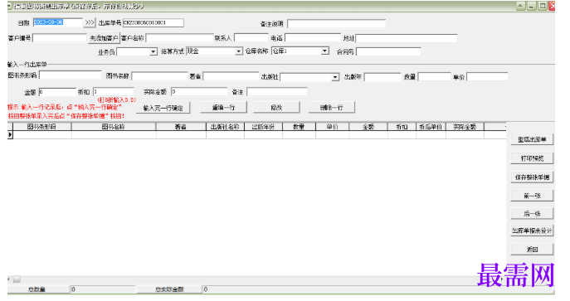This screenshot has width=570, height=301.
Task: Click the row 备注 input field
Action: pos(277,92)
